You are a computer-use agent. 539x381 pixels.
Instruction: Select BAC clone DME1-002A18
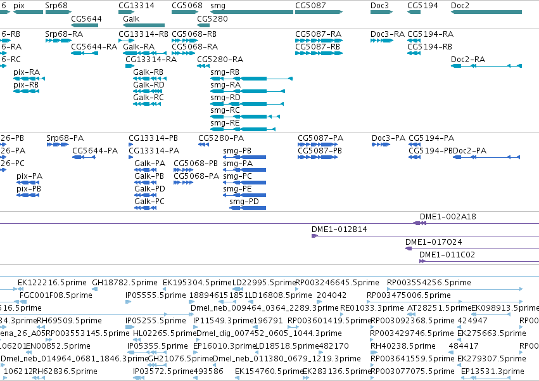(448, 217)
